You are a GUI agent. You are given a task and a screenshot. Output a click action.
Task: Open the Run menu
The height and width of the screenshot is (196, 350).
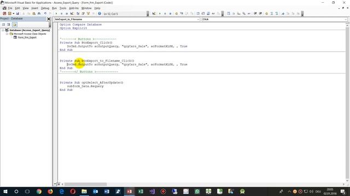[x=54, y=8]
